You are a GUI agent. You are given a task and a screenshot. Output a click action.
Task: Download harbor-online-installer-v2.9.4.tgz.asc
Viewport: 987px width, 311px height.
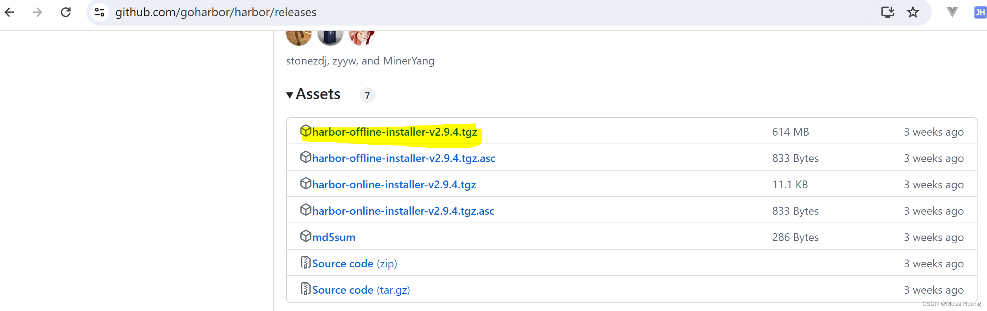point(403,211)
